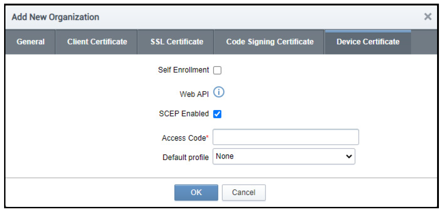This screenshot has height=211, width=443.
Task: Click the Web API label text
Action: click(194, 94)
